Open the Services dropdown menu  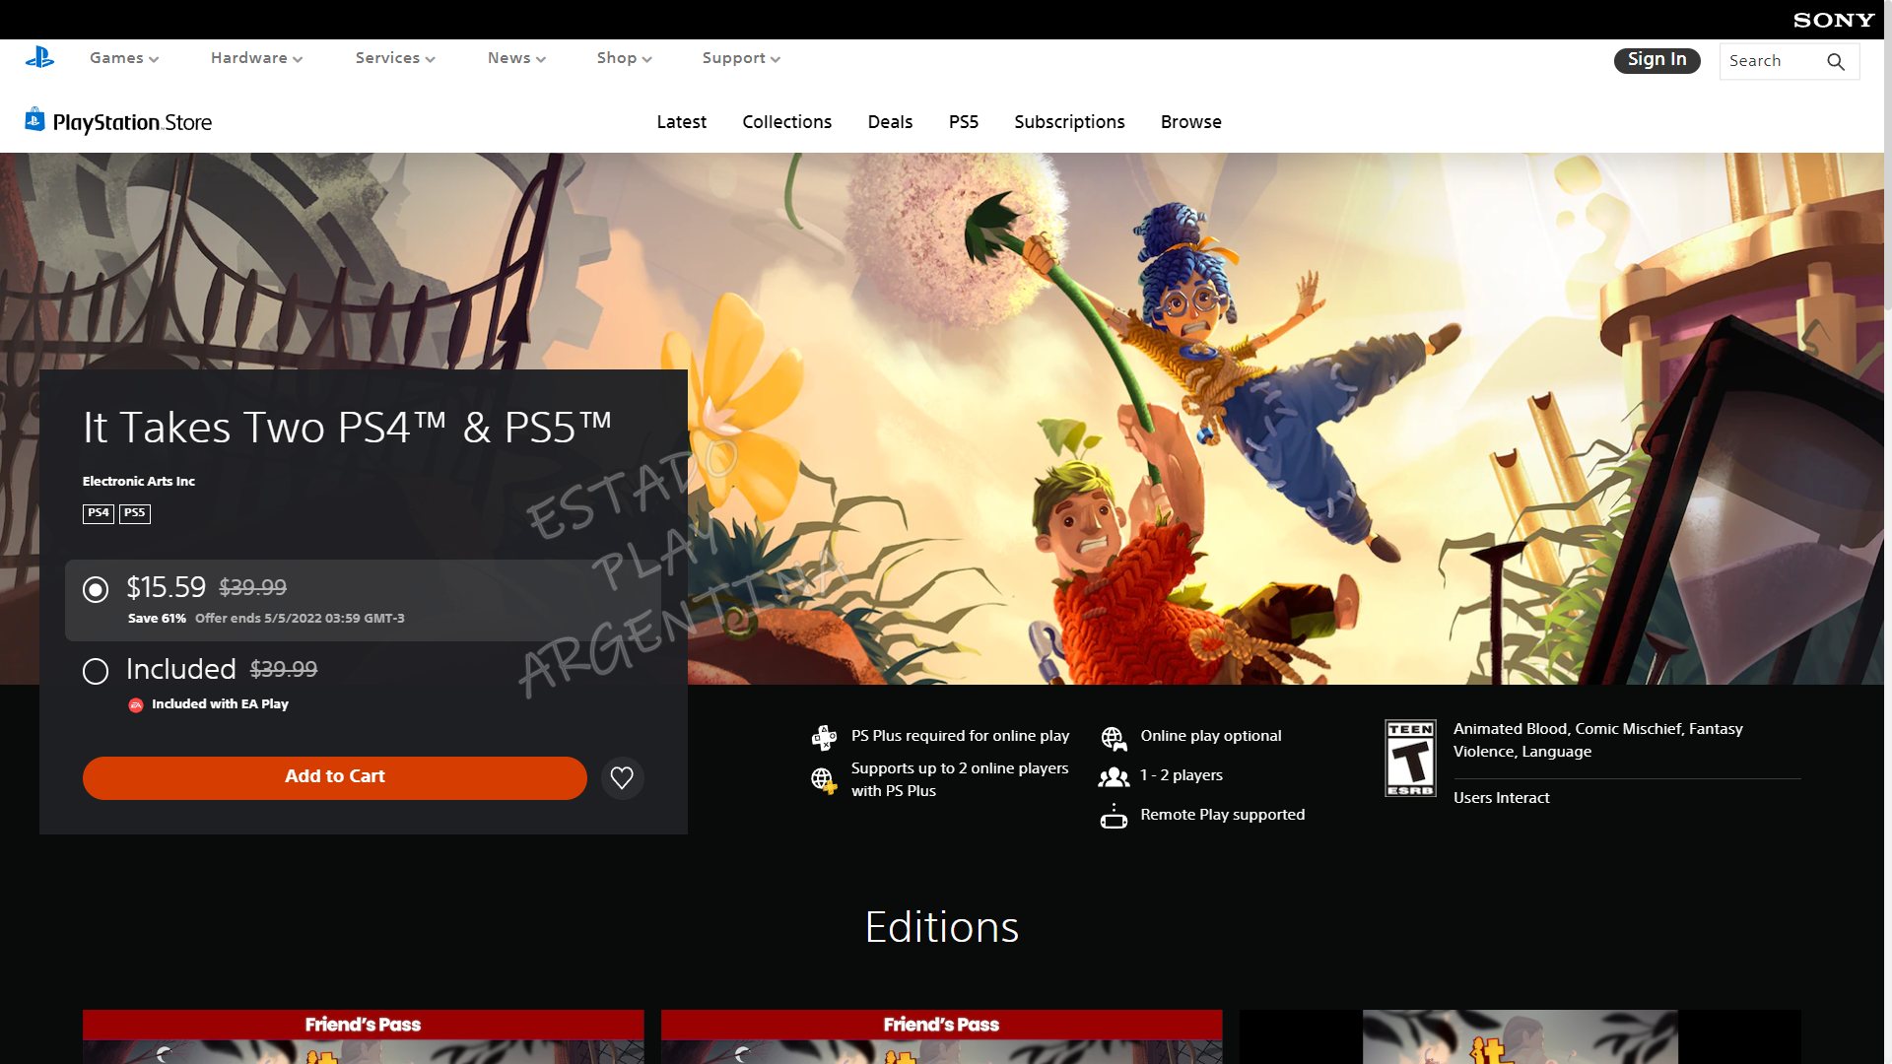395,58
